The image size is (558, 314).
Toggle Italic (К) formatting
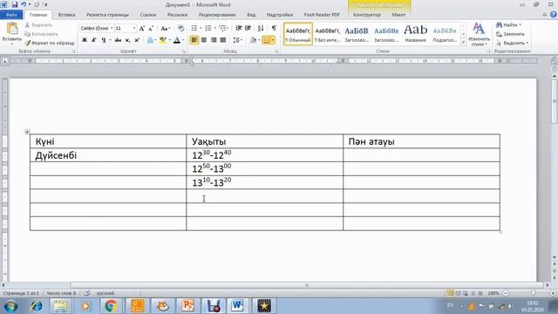coord(93,40)
